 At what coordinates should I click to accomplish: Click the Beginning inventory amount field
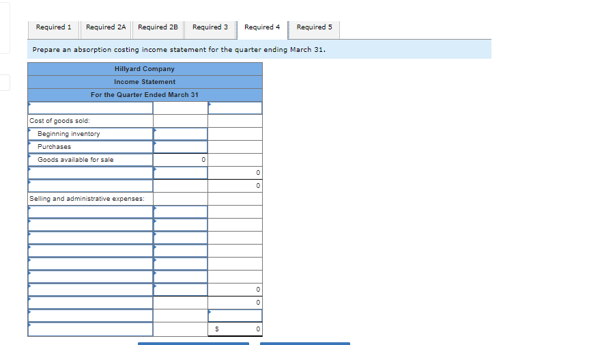(x=180, y=134)
